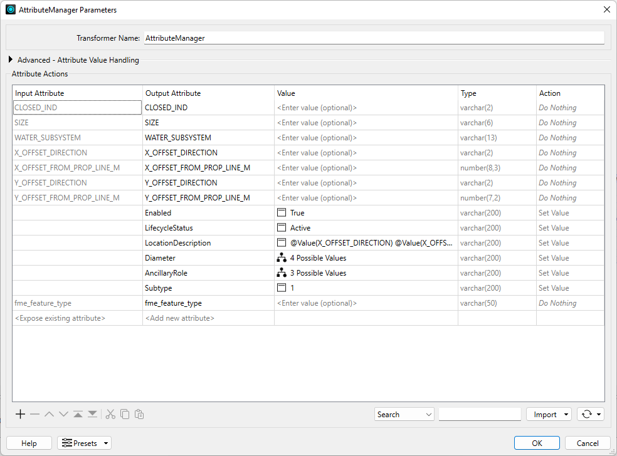Click Input Attribute column header
Viewport: 617px width, 456px height.
click(x=78, y=93)
